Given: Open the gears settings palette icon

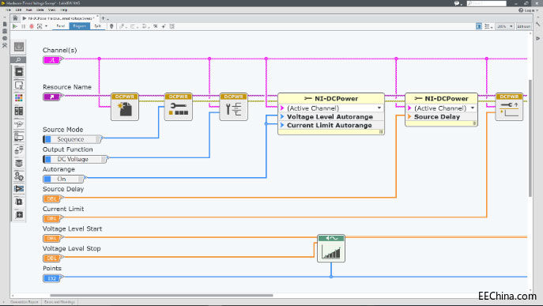Looking at the screenshot, I should click(19, 176).
